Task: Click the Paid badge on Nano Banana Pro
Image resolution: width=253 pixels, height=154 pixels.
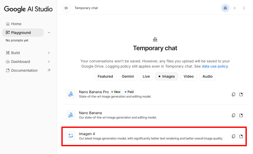Action: (129, 92)
